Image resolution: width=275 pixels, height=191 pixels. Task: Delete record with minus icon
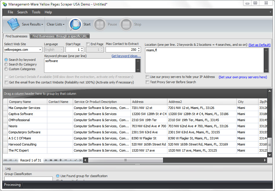pos(66,160)
